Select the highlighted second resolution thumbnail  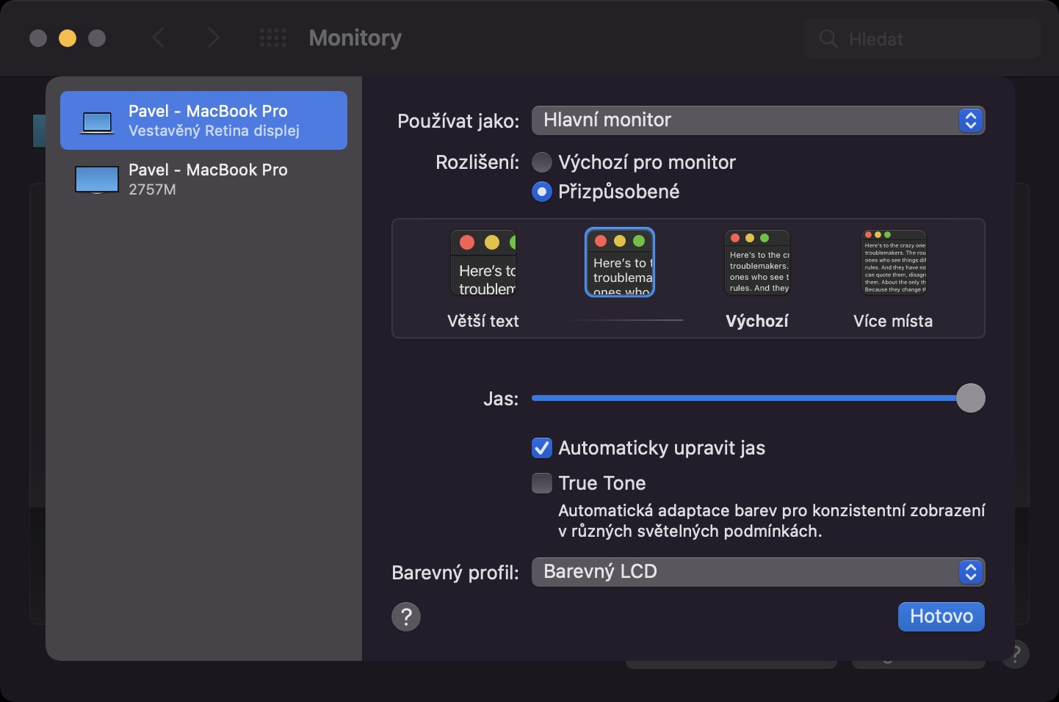[x=620, y=262]
